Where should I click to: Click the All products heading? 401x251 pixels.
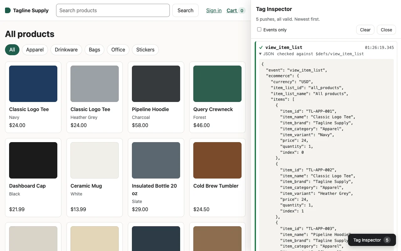point(30,34)
